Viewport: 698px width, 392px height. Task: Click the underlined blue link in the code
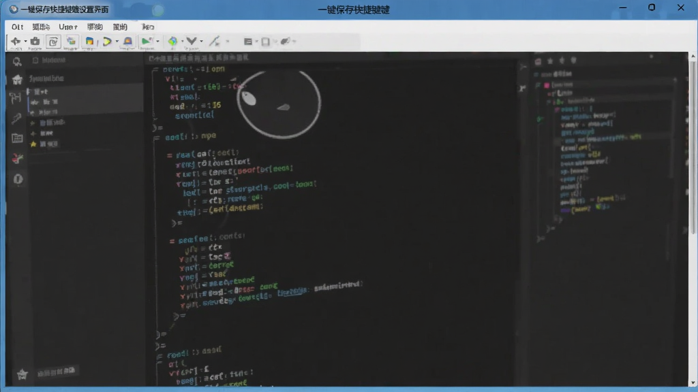pos(292,292)
